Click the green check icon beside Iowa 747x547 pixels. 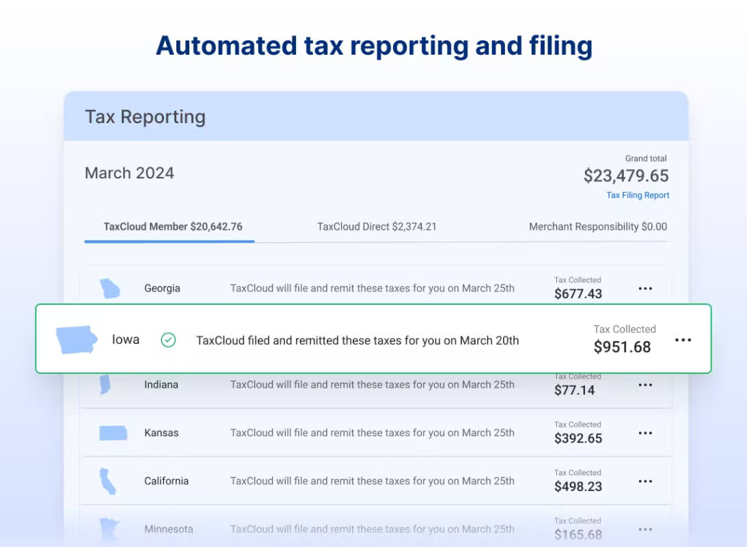pyautogui.click(x=168, y=340)
